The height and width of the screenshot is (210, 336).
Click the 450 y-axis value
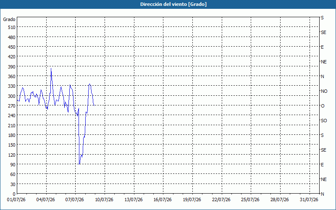click(x=12, y=47)
